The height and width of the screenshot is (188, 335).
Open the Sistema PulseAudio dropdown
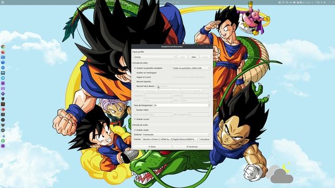(x=176, y=135)
